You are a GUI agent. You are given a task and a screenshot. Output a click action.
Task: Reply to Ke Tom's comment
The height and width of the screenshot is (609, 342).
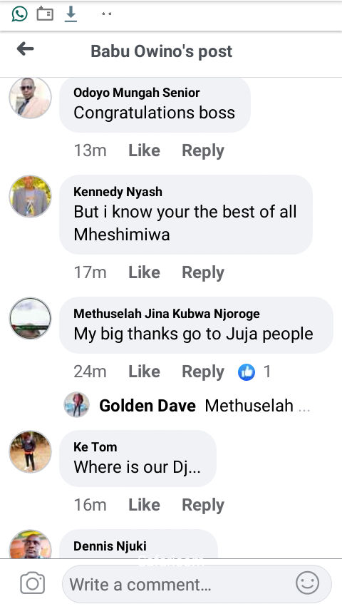[203, 506]
